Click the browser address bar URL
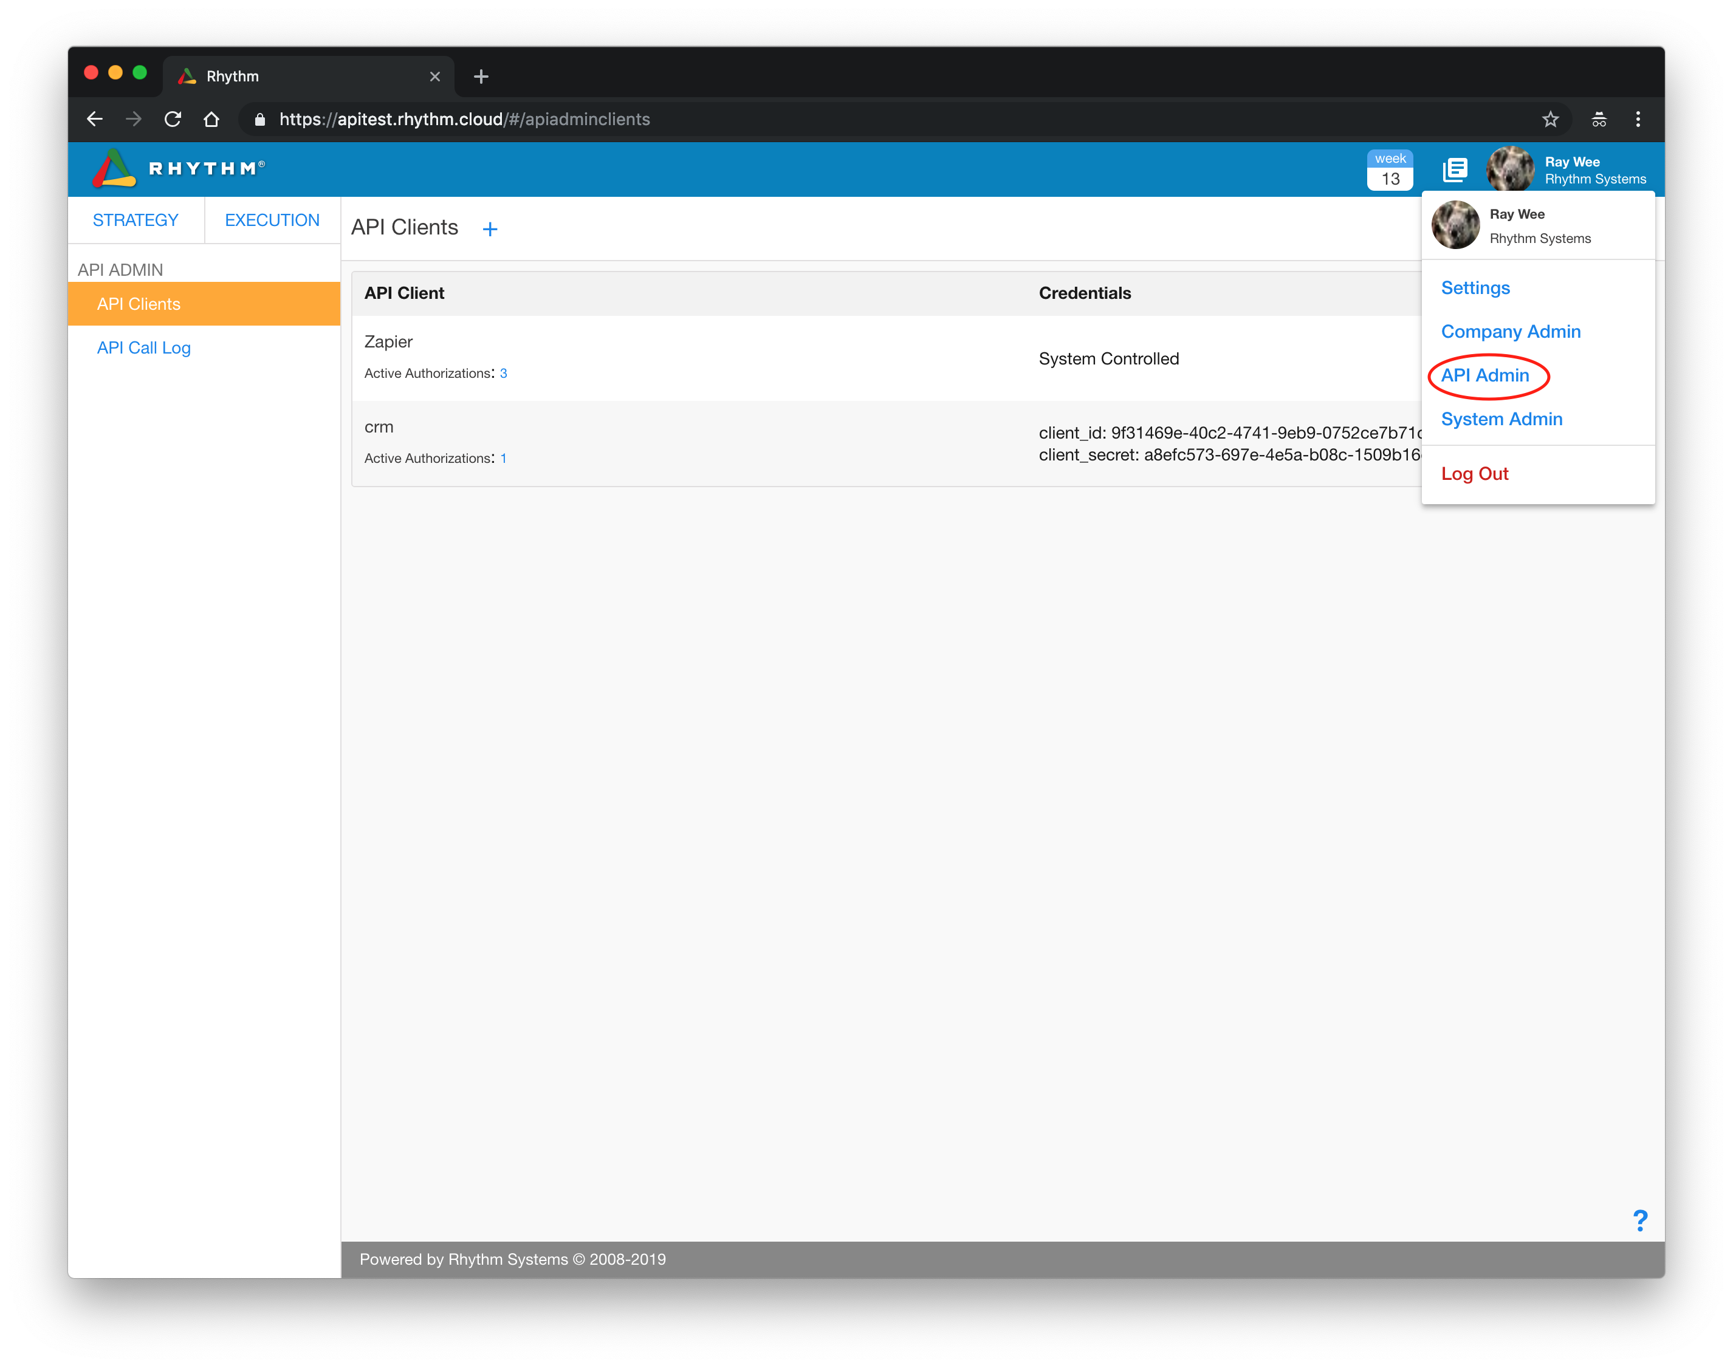 pos(465,119)
